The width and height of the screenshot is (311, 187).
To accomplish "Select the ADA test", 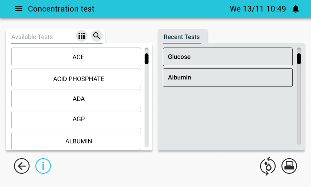I will [x=76, y=99].
